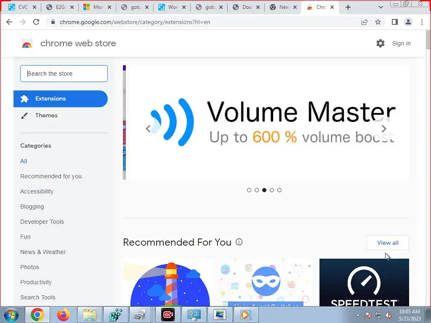This screenshot has height=323, width=431.
Task: Open the Lighthouse extension card
Action: click(x=168, y=282)
